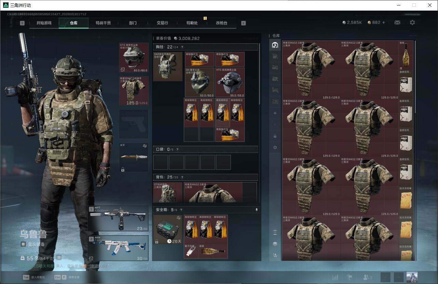438x284 pixels.
Task: Swap the knife using swap arrows icon
Action: [145, 146]
